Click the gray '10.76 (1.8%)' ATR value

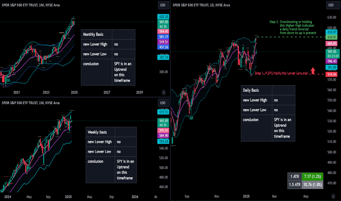312,185
